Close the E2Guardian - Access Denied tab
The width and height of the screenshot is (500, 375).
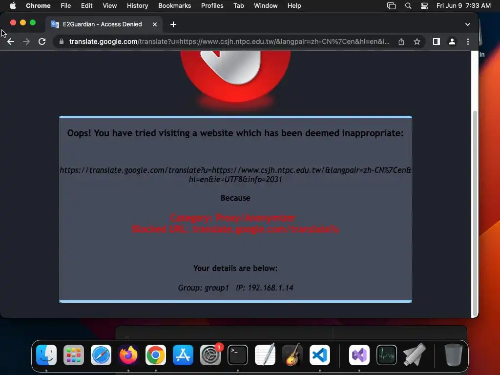[155, 24]
